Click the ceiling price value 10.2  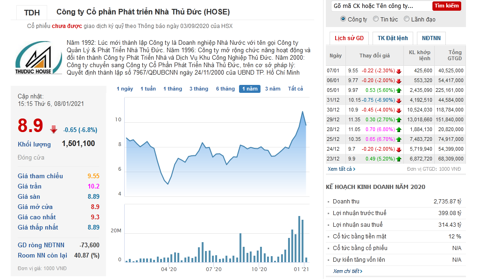[x=93, y=187]
